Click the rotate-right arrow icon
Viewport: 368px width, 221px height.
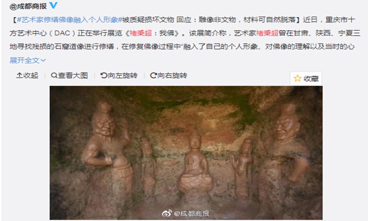[x=153, y=76]
